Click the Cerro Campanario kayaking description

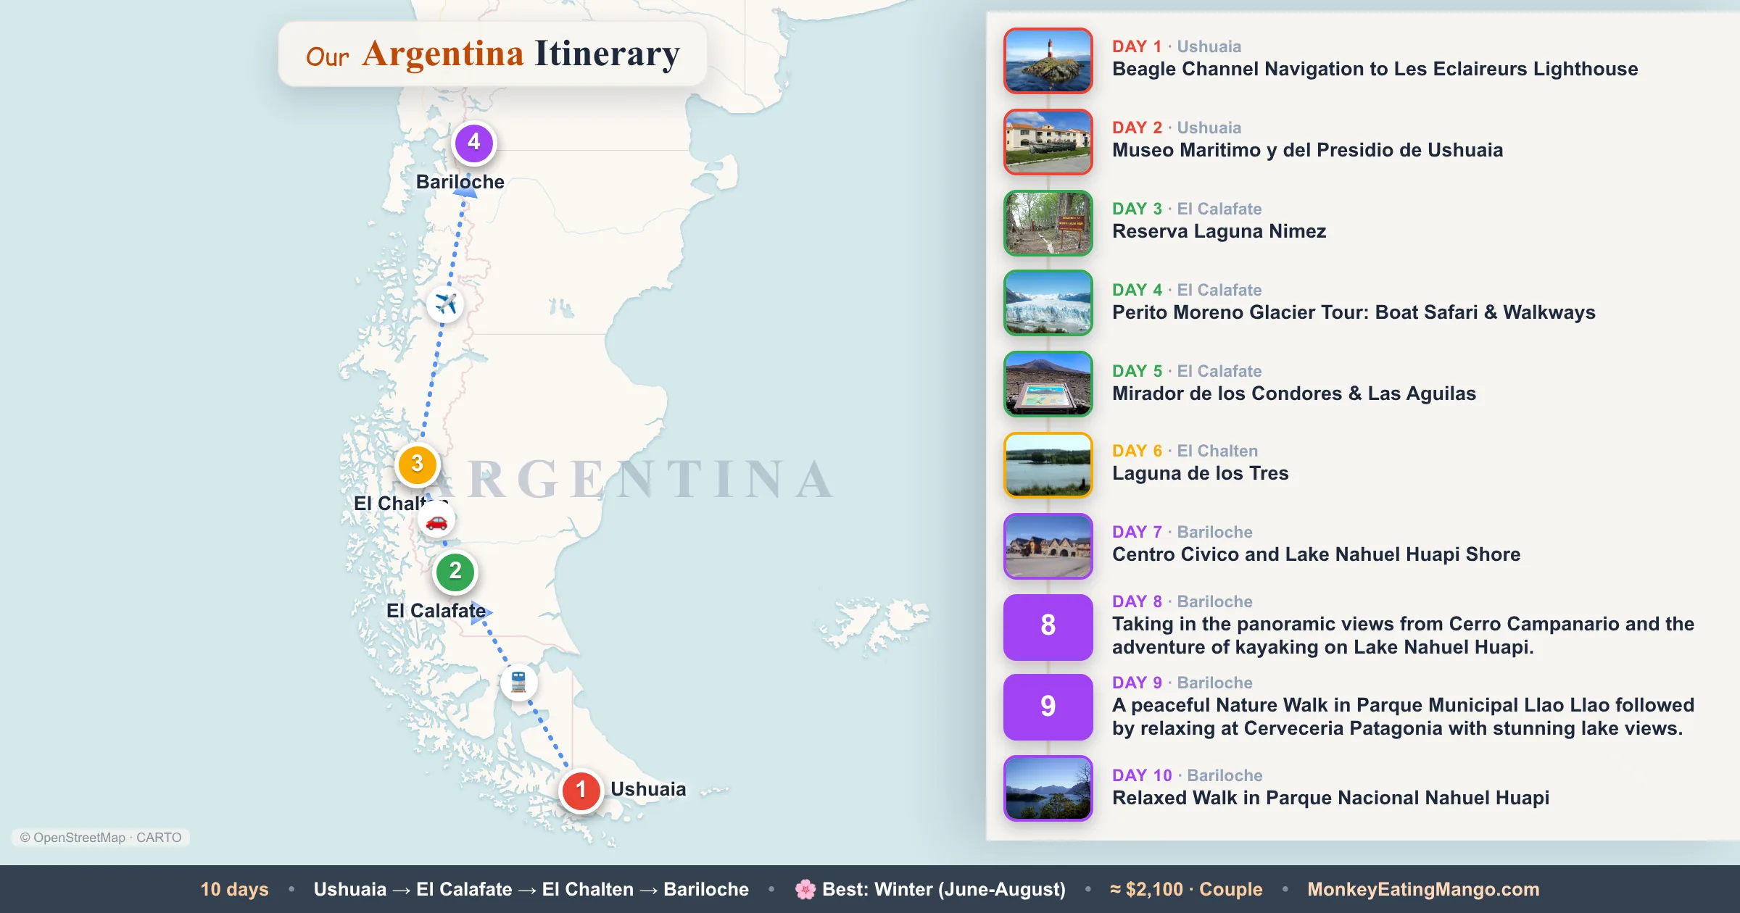point(1403,635)
